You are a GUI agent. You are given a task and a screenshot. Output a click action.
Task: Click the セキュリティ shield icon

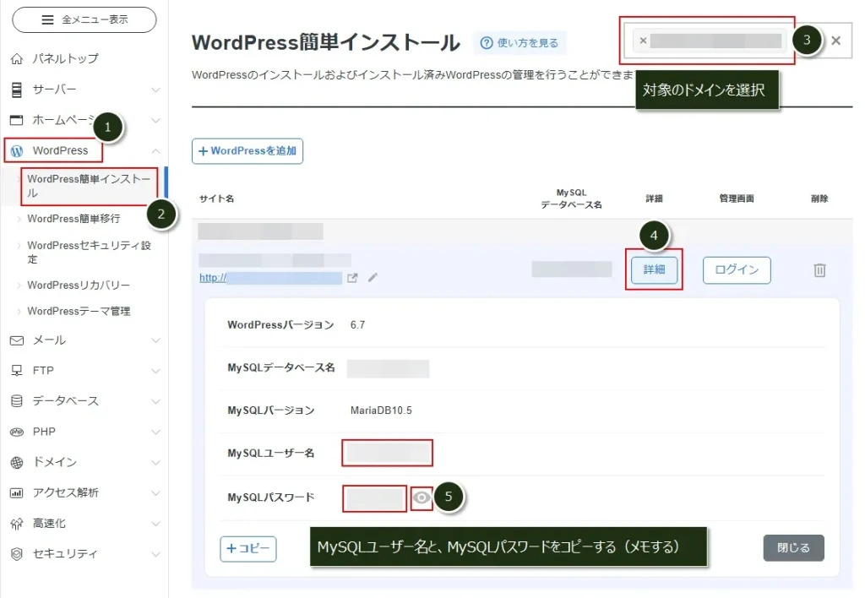(17, 554)
